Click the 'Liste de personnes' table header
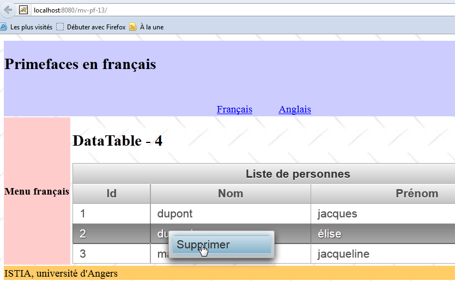This screenshot has width=455, height=281. [x=298, y=174]
